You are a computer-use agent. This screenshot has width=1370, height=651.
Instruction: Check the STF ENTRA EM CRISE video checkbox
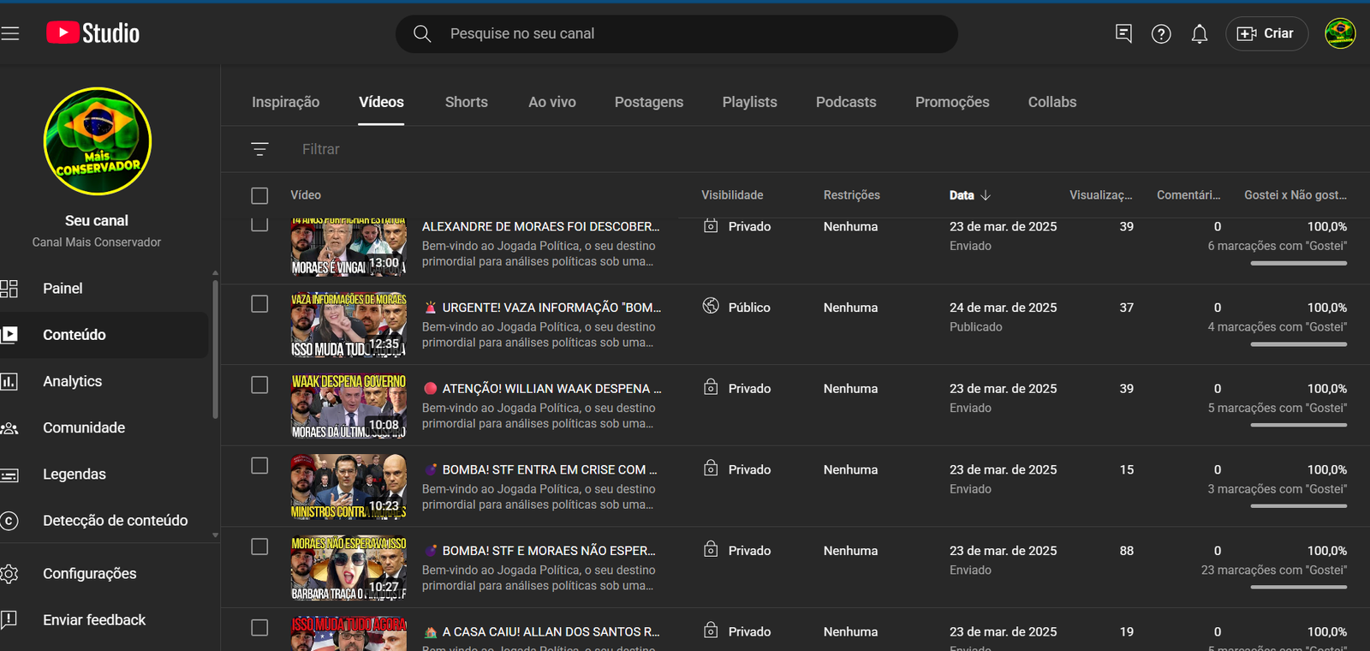(259, 465)
